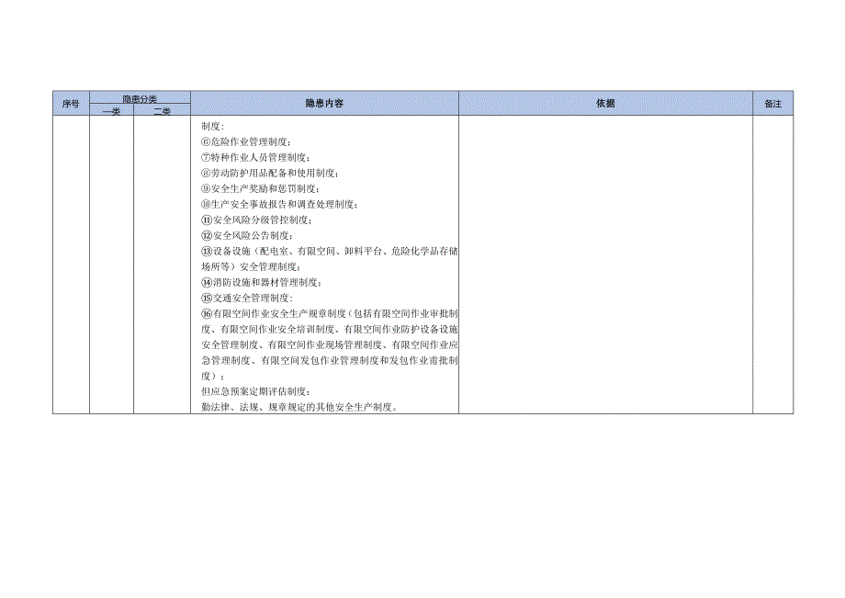Click the 一类 sub-header cell
Viewport: 845px width, 598px height.
tap(111, 112)
